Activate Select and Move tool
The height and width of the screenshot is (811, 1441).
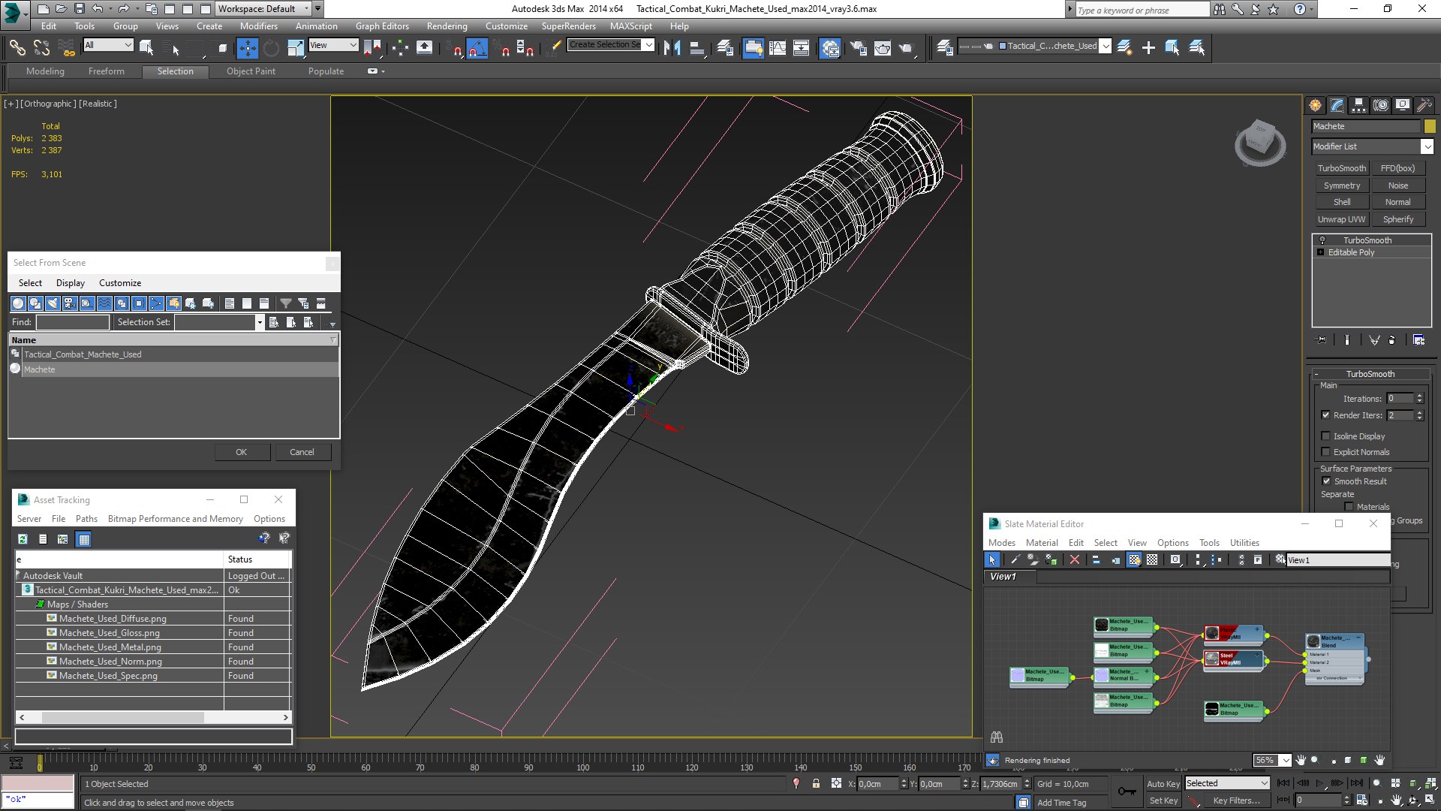coord(247,48)
